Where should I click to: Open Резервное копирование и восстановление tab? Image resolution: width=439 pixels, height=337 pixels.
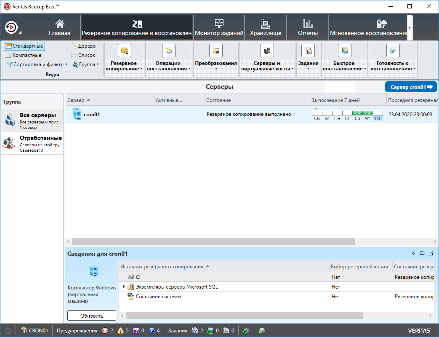click(x=137, y=27)
